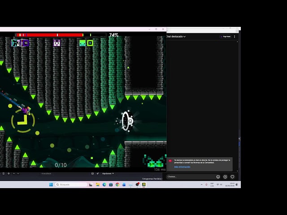Switch to Geometry Dash taskbar icon

pyautogui.click(x=143, y=185)
